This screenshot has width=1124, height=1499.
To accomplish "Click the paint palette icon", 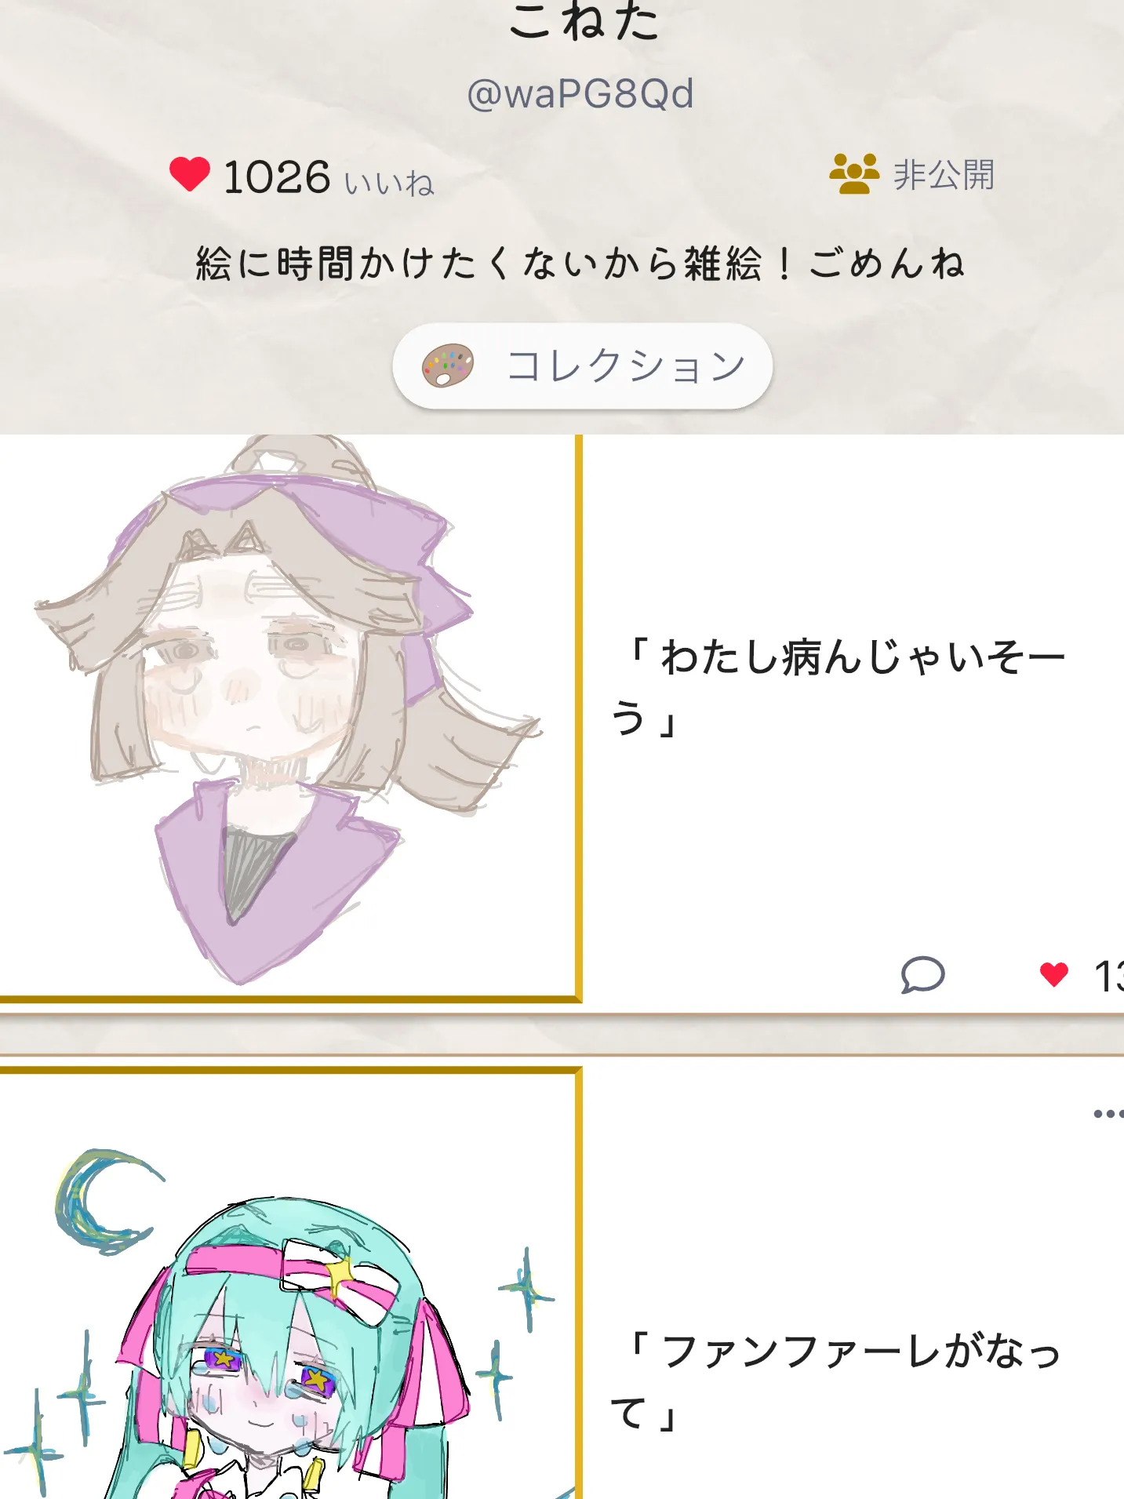I will [x=448, y=366].
